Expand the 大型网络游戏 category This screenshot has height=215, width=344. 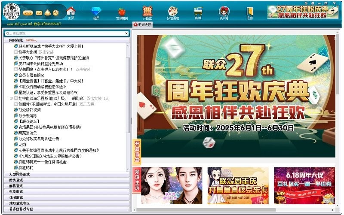tap(67, 174)
